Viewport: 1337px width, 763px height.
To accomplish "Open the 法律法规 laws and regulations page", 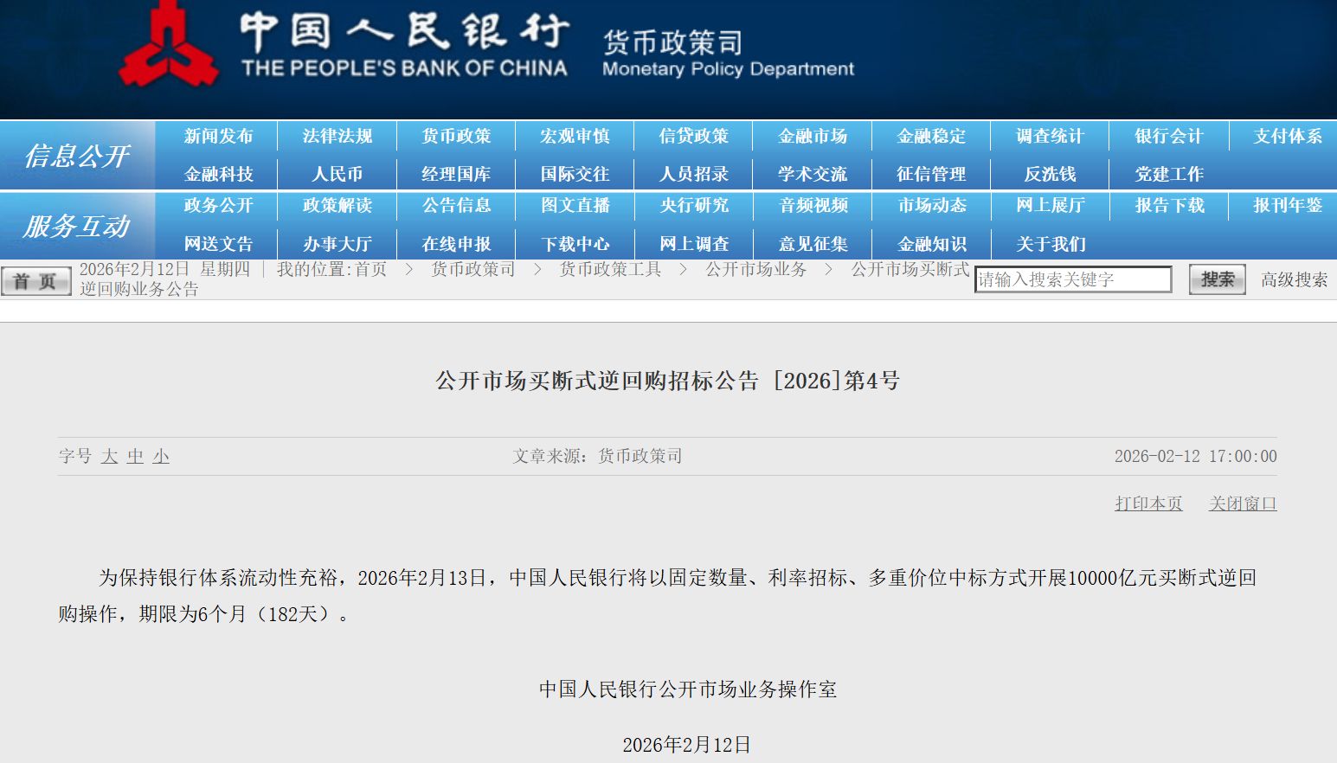I will pyautogui.click(x=337, y=136).
